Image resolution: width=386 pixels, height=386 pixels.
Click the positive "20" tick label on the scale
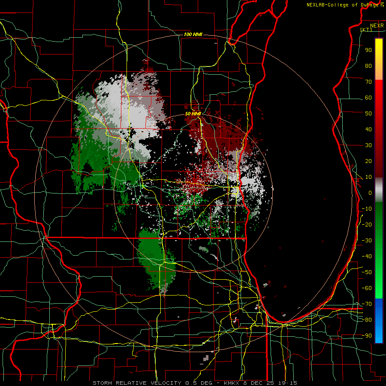pos(368,161)
